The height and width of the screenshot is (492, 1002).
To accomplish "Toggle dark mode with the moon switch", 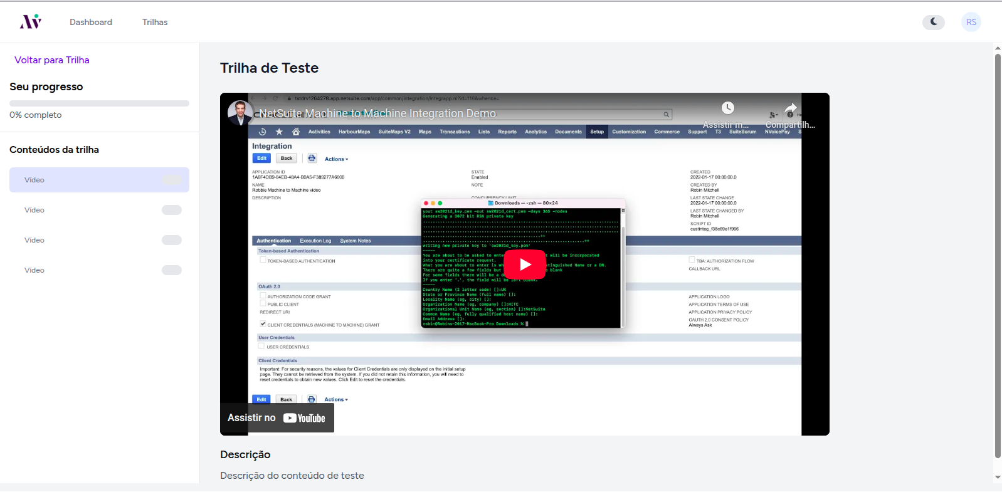I will 933,22.
